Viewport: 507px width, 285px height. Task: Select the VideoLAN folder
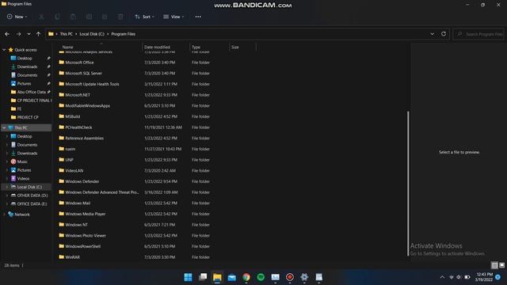click(74, 171)
